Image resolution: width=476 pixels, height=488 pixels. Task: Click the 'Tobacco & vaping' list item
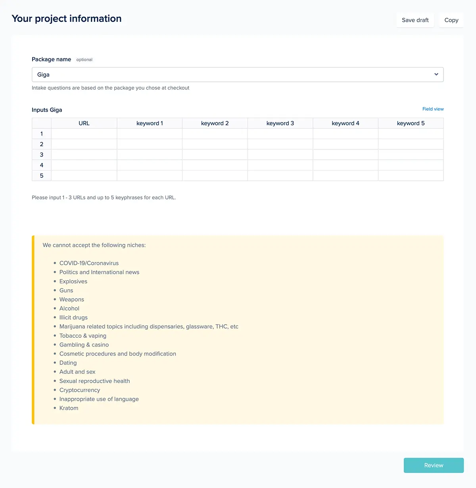pyautogui.click(x=83, y=336)
